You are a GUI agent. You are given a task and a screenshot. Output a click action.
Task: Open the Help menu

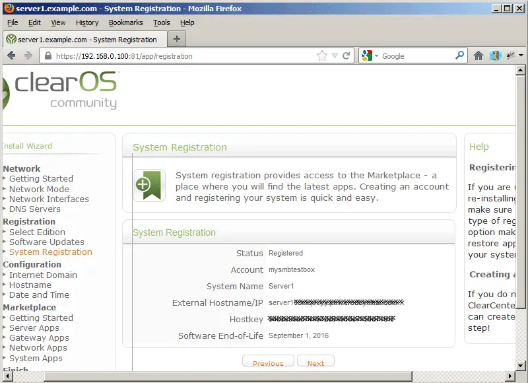tap(187, 22)
